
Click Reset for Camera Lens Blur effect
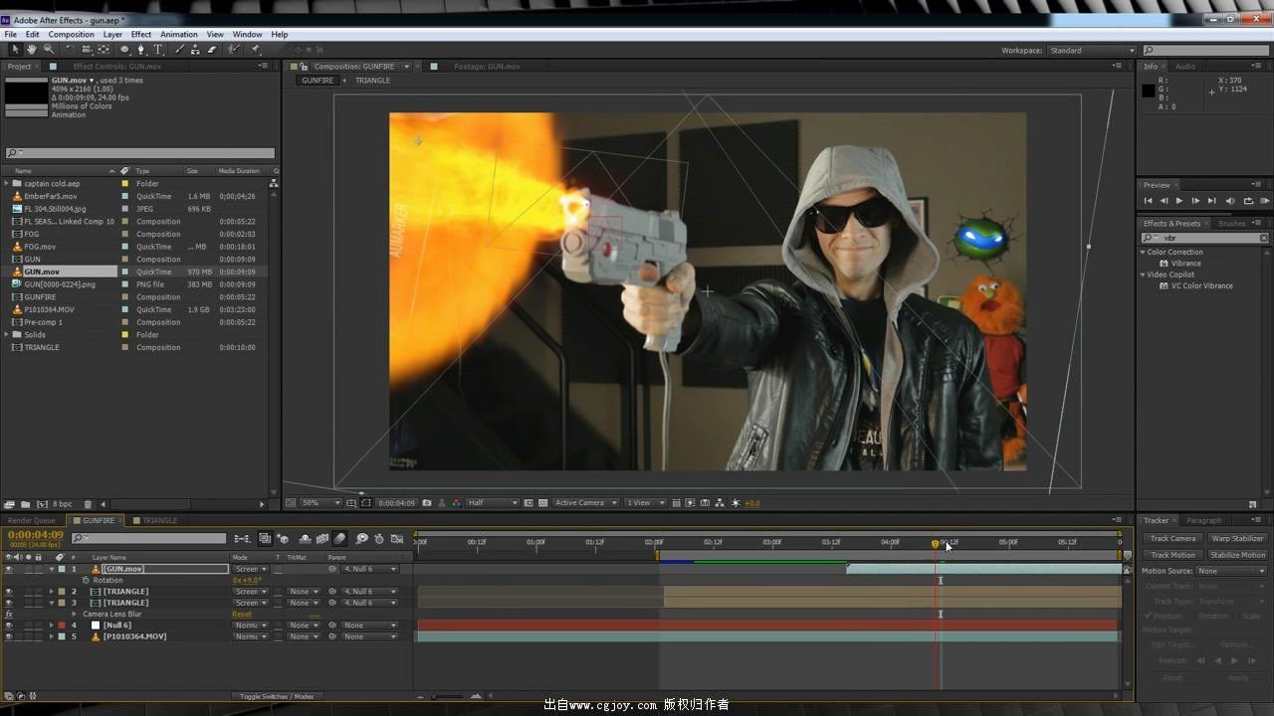pos(242,615)
